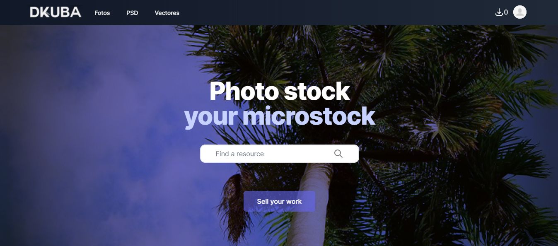Screen dimensions: 558x246
Task: Go to the Fotos section
Action: (x=102, y=13)
